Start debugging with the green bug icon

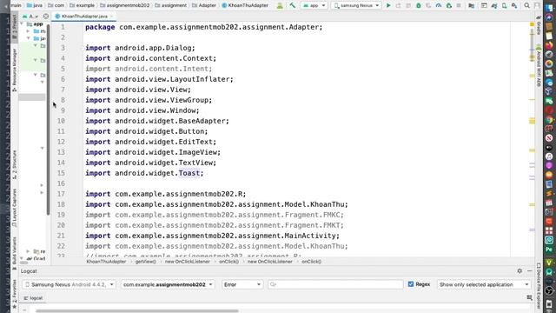click(x=419, y=6)
